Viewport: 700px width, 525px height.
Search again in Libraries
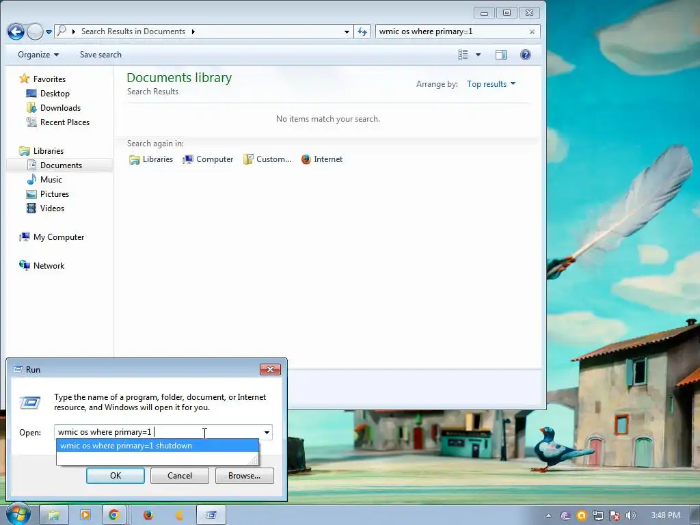[x=151, y=159]
